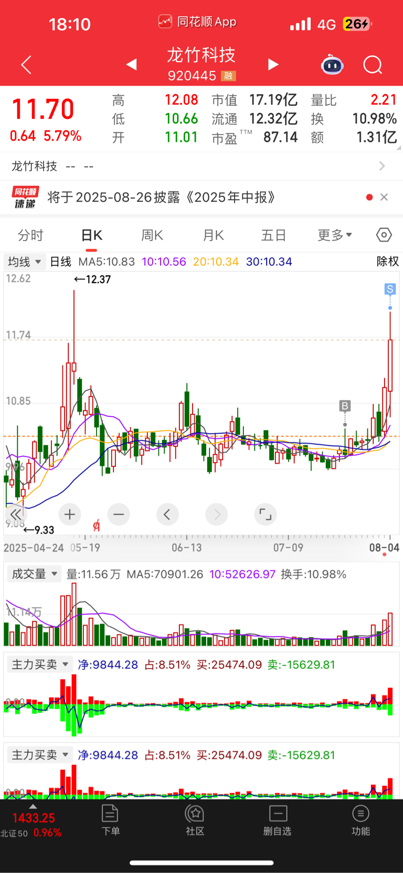
Task: Tap 20:10.34 MA20 label
Action: coord(216,262)
